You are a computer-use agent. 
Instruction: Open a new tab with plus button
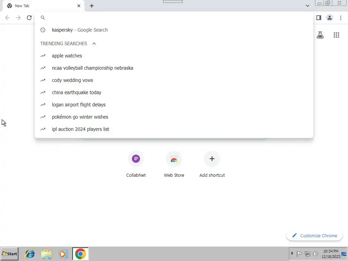tap(92, 6)
